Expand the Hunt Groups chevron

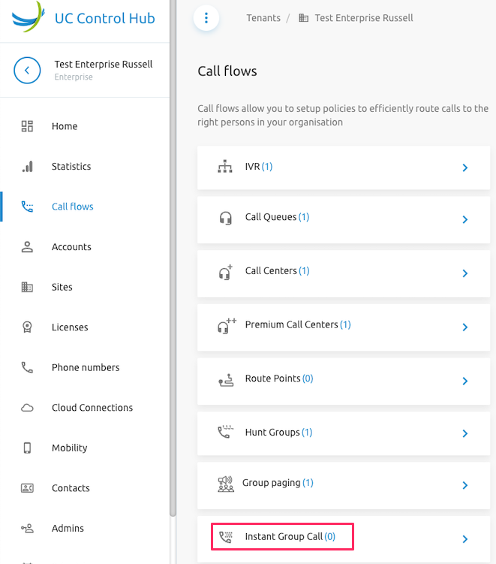coord(465,433)
